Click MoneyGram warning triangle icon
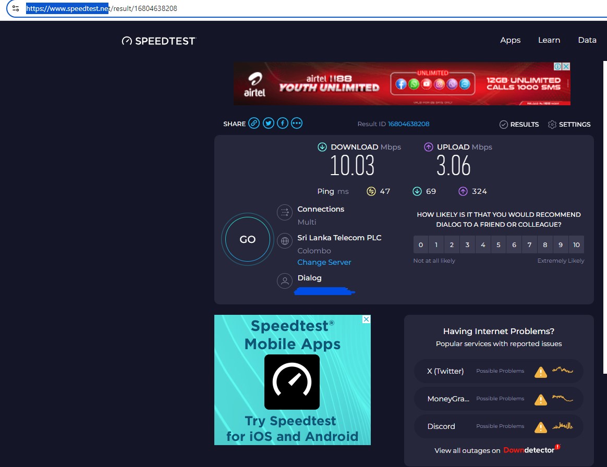This screenshot has width=607, height=467. coord(540,400)
